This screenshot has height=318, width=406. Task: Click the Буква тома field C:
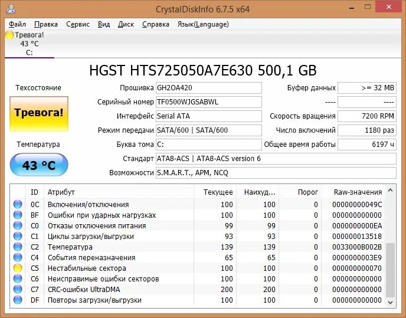click(209, 145)
